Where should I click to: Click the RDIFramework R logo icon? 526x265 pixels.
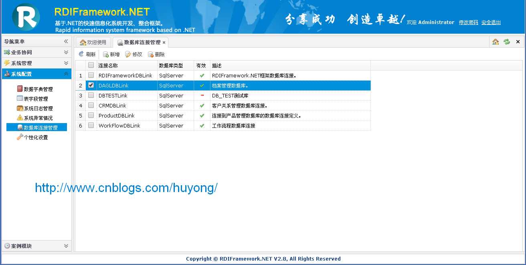pos(26,17)
